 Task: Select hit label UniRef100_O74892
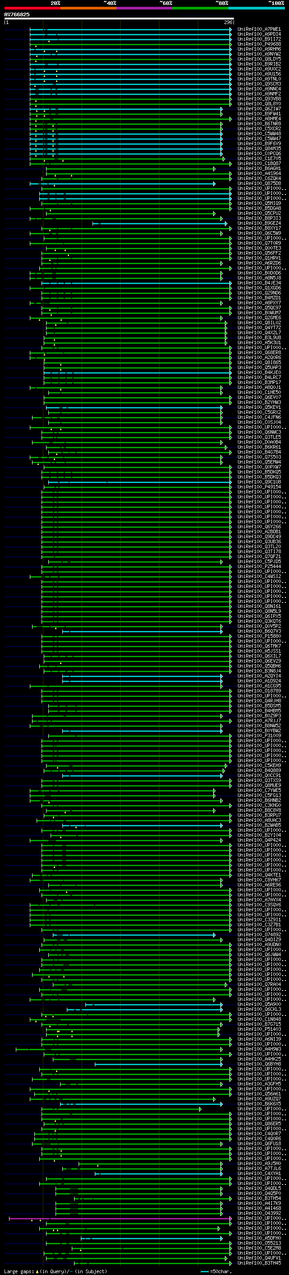259,934
